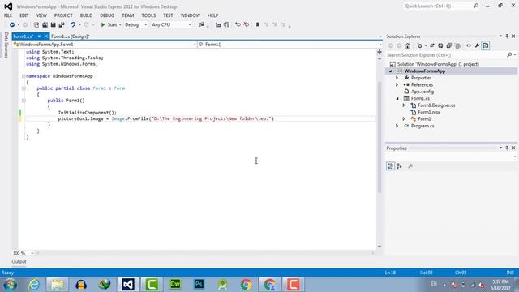This screenshot has width=519, height=292.
Task: Click Solution Explorer Pending Changes Filter icon
Action: [x=420, y=45]
